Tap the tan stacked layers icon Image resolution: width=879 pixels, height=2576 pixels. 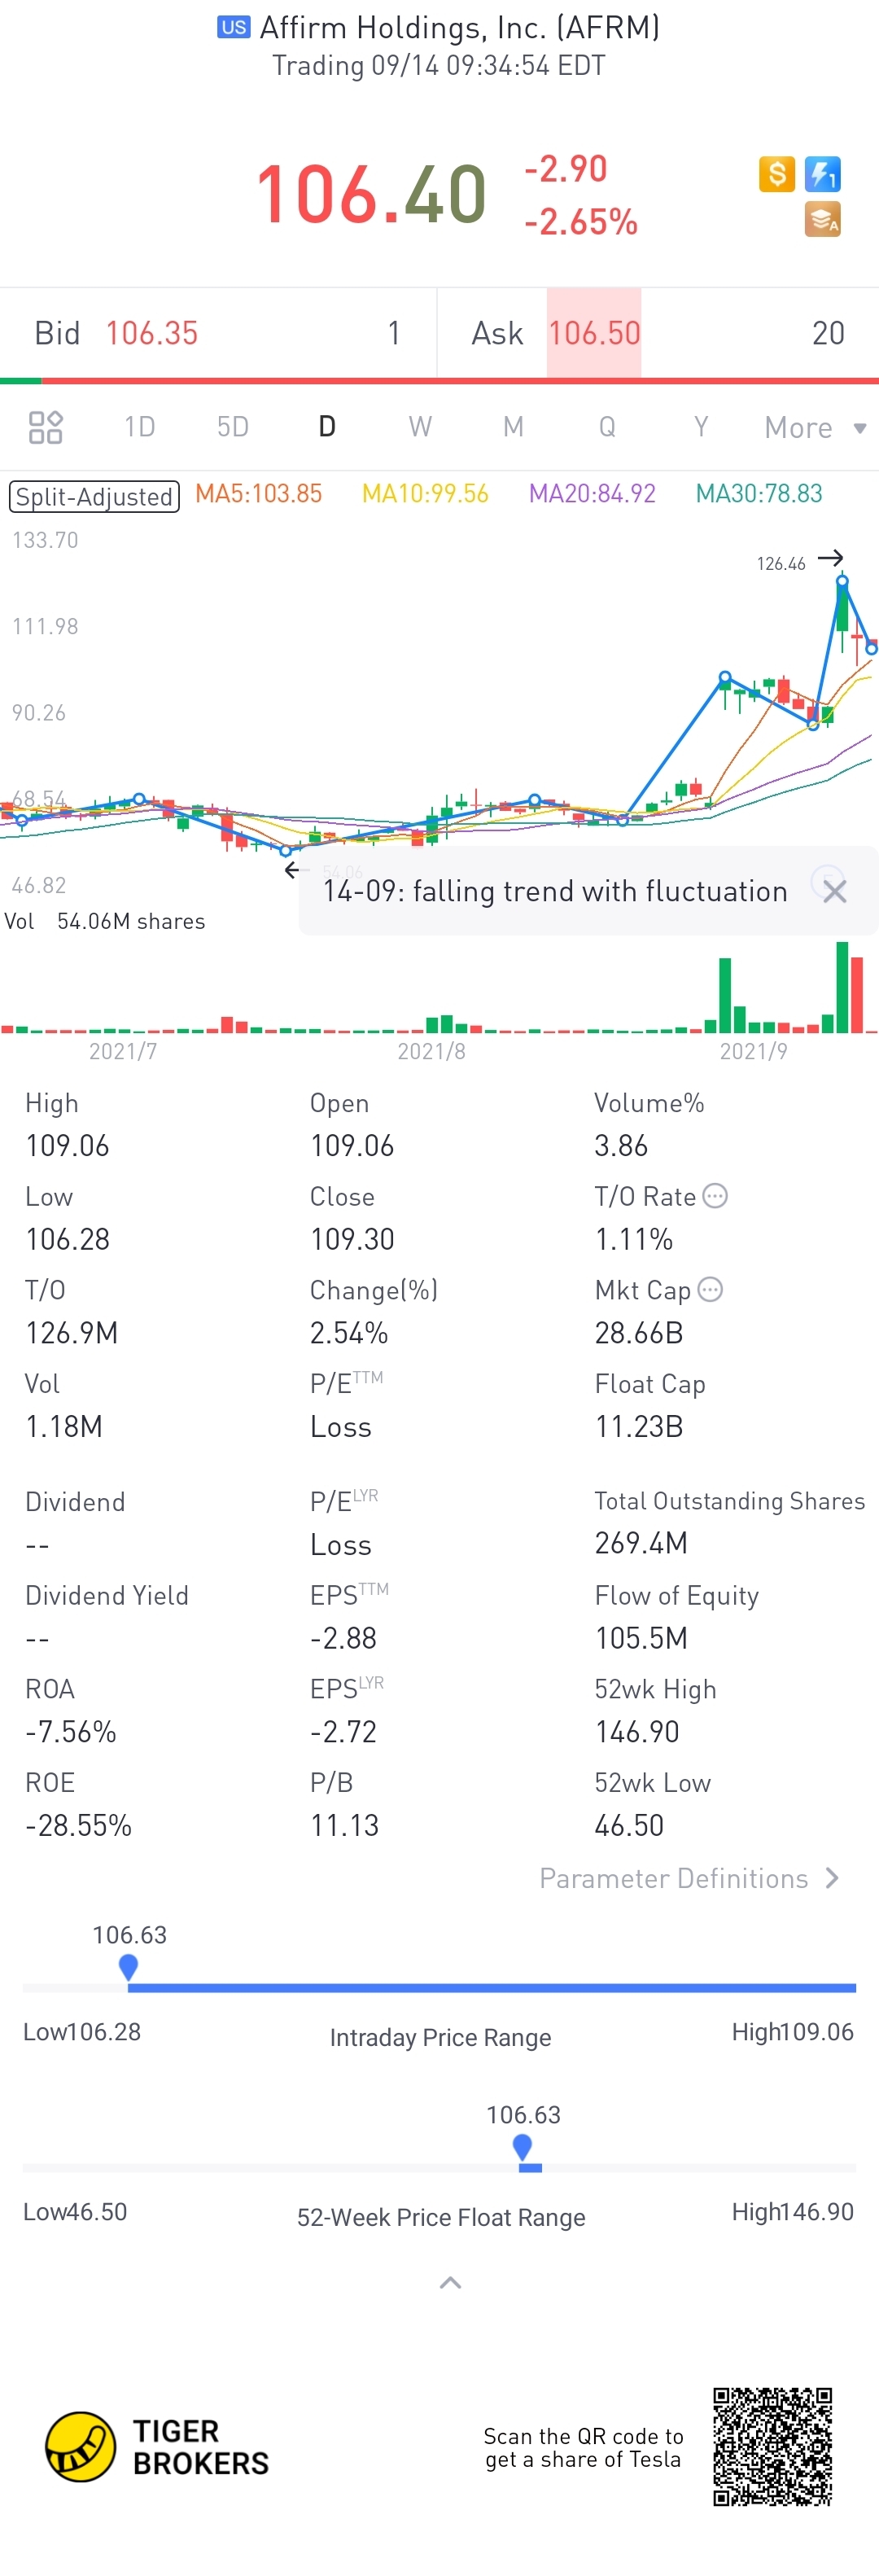point(822,220)
